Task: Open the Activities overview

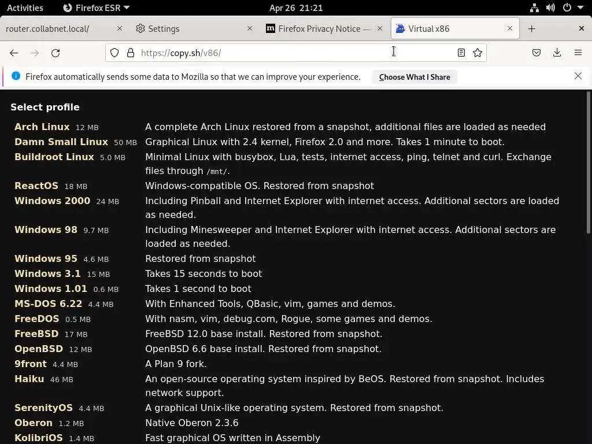Action: tap(25, 8)
